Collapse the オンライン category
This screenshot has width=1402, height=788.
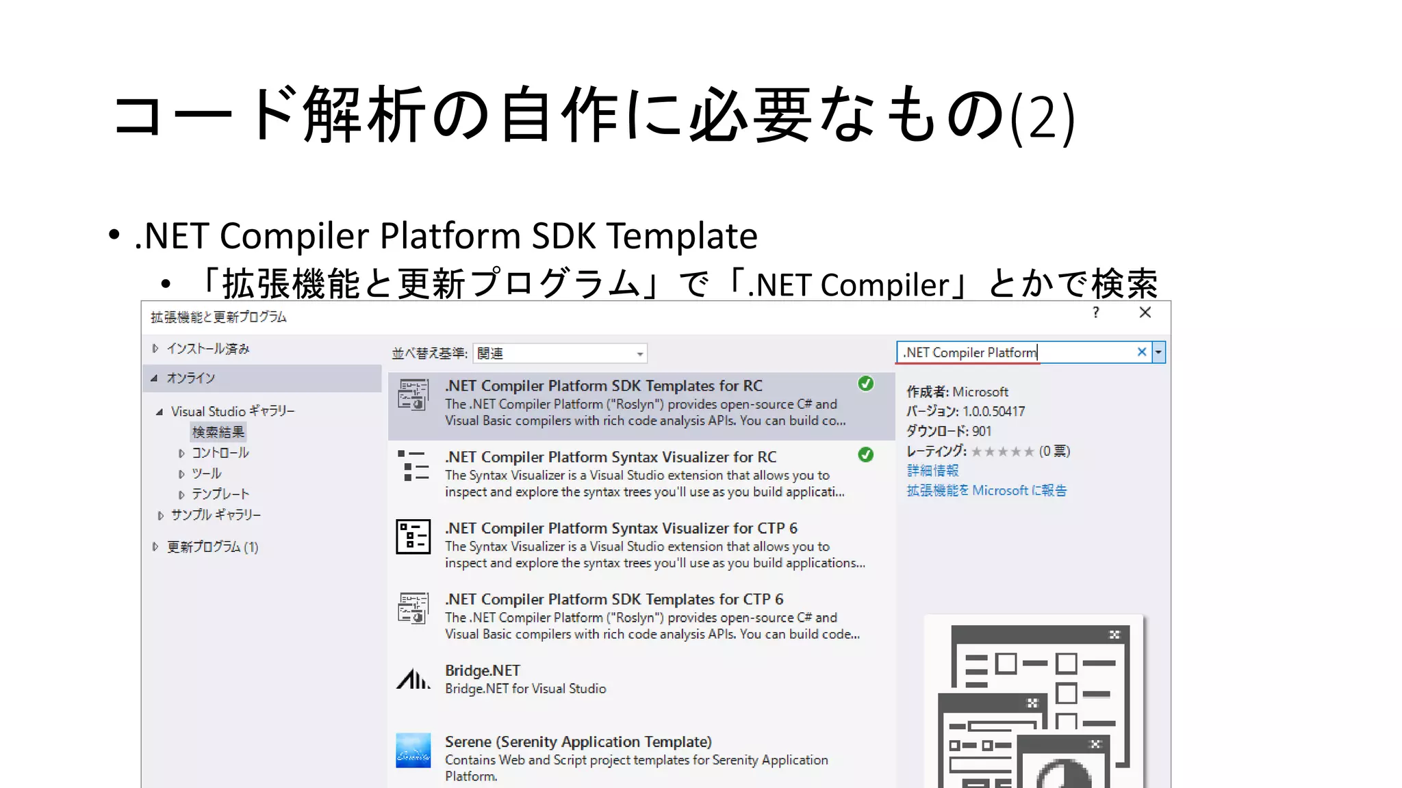pyautogui.click(x=155, y=378)
